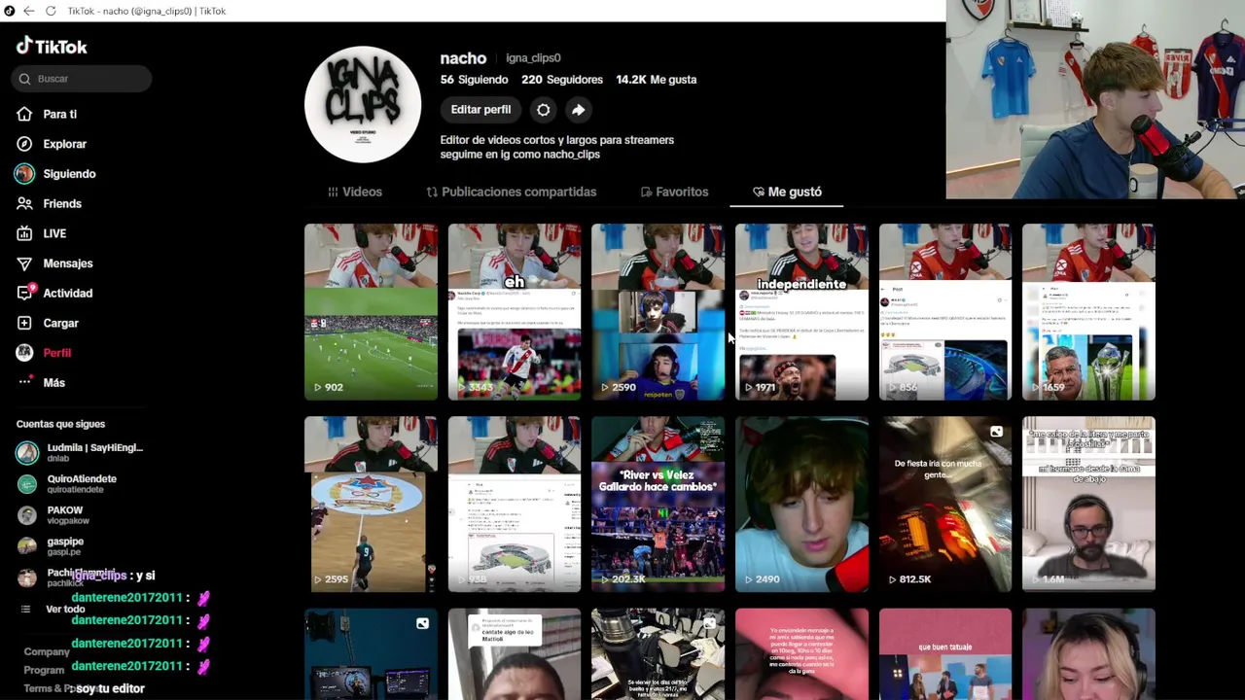The width and height of the screenshot is (1245, 700).
Task: Click the igna_clips0 username text
Action: 533,58
